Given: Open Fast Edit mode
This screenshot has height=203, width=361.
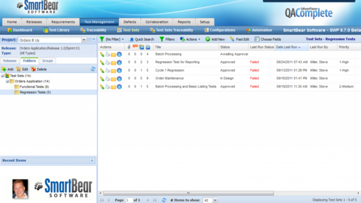Looking at the screenshot, I should (x=240, y=39).
